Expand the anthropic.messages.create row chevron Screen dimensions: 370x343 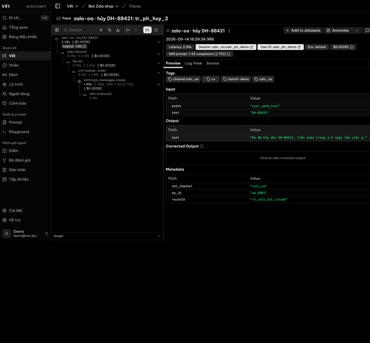pyautogui.click(x=158, y=84)
